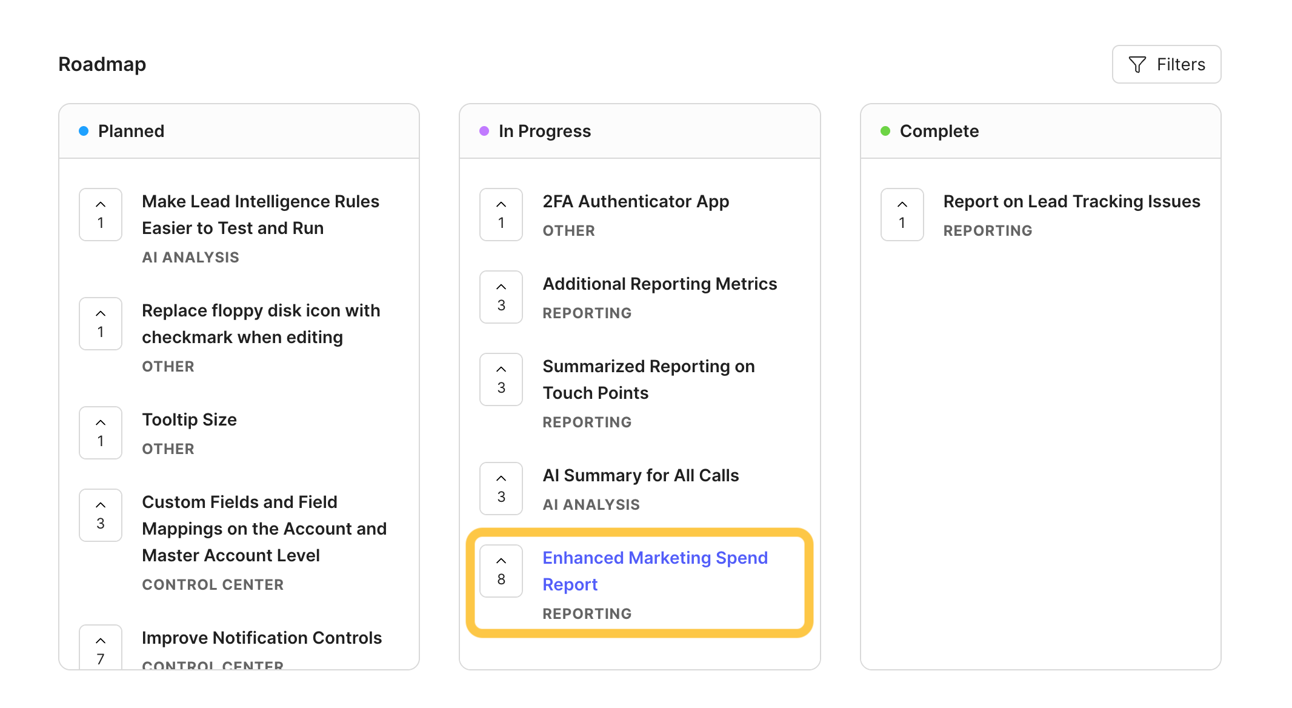Open the 2FA Authenticator App item
This screenshot has height=708, width=1292.
tap(636, 201)
